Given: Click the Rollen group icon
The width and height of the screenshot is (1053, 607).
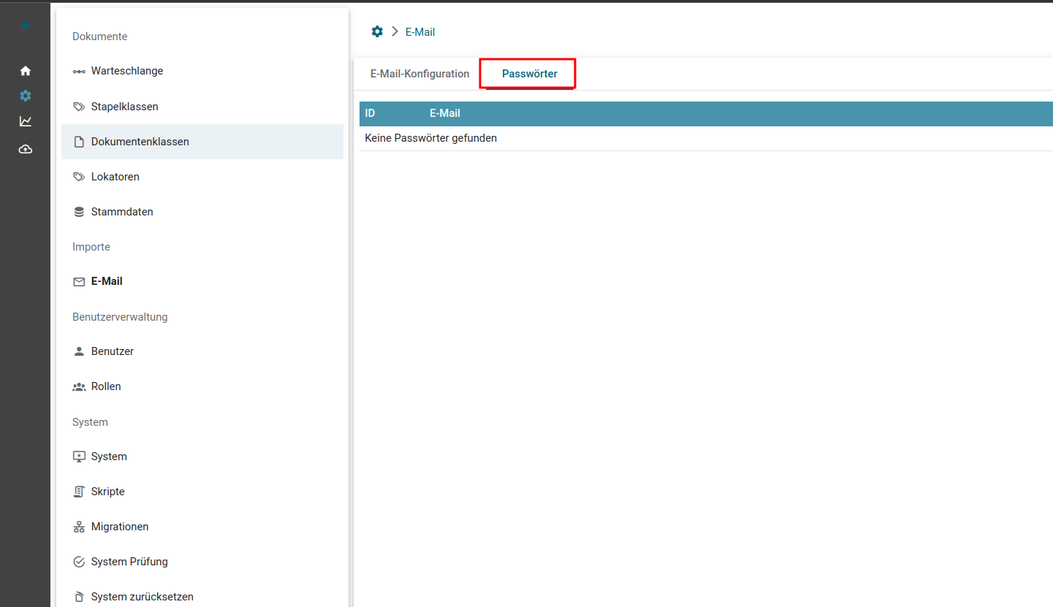Looking at the screenshot, I should (x=79, y=387).
